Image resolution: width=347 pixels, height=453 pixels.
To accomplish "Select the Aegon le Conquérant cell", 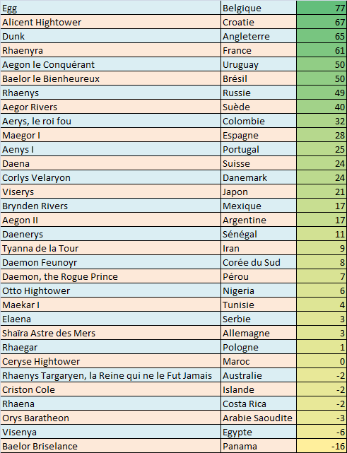I will [111, 64].
